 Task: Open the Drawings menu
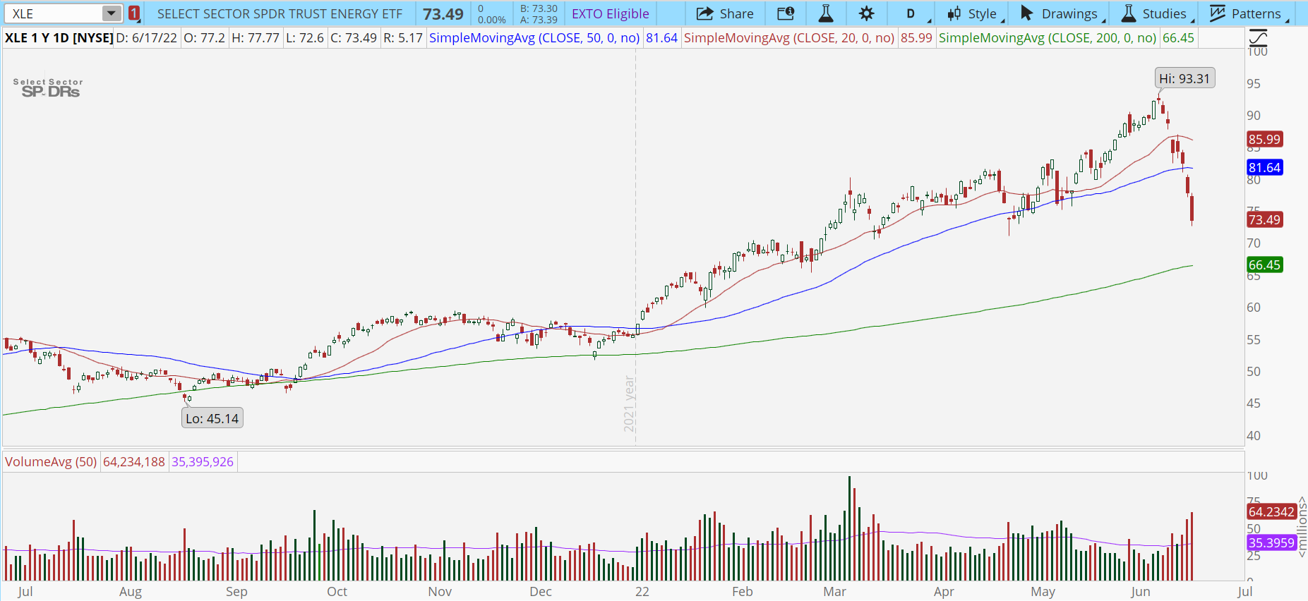pos(1060,13)
